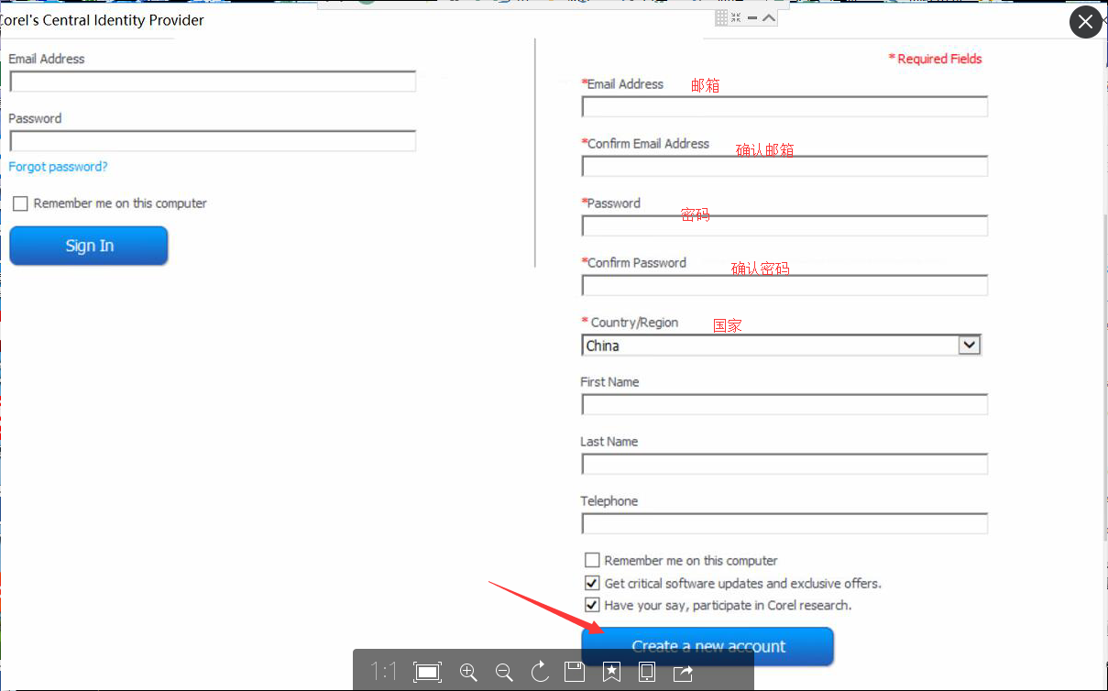This screenshot has height=691, width=1108.
Task: Click the Sign In button
Action: click(x=89, y=246)
